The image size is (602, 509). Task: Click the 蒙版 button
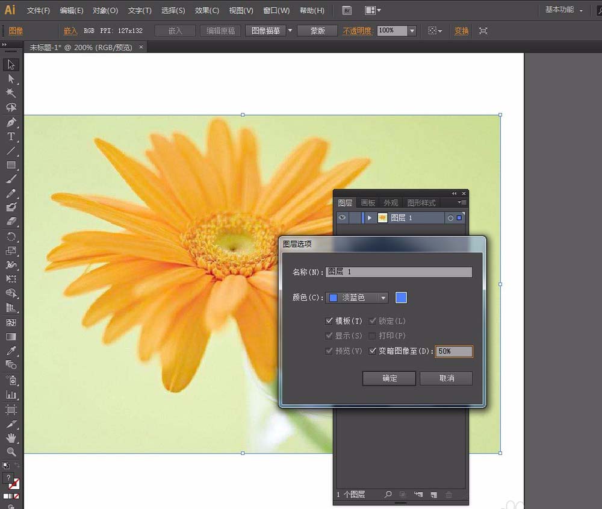point(317,31)
